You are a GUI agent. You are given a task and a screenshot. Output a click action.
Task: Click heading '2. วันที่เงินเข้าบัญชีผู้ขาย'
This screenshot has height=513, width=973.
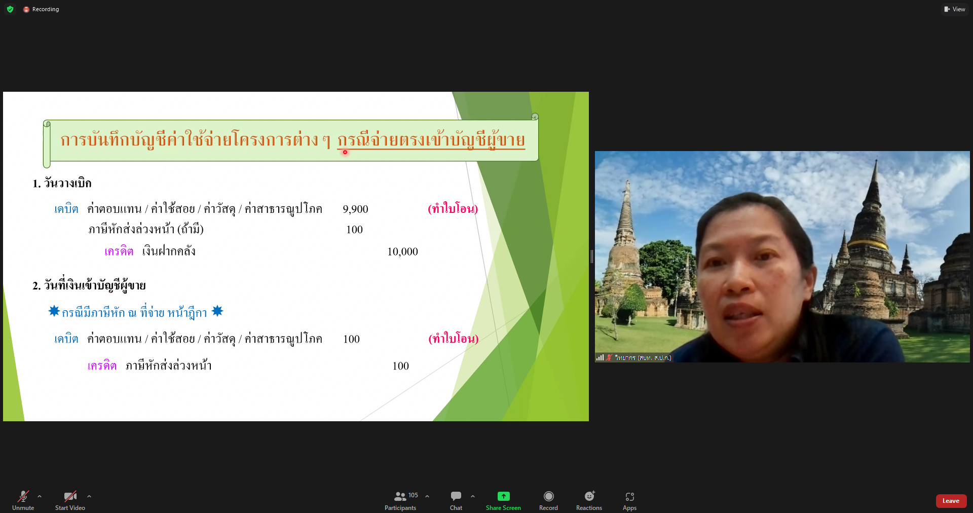pos(89,285)
